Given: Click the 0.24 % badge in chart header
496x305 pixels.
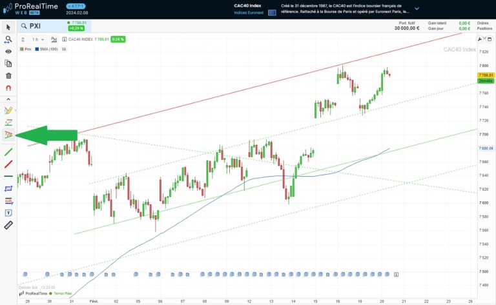Looking at the screenshot, I should (118, 39).
